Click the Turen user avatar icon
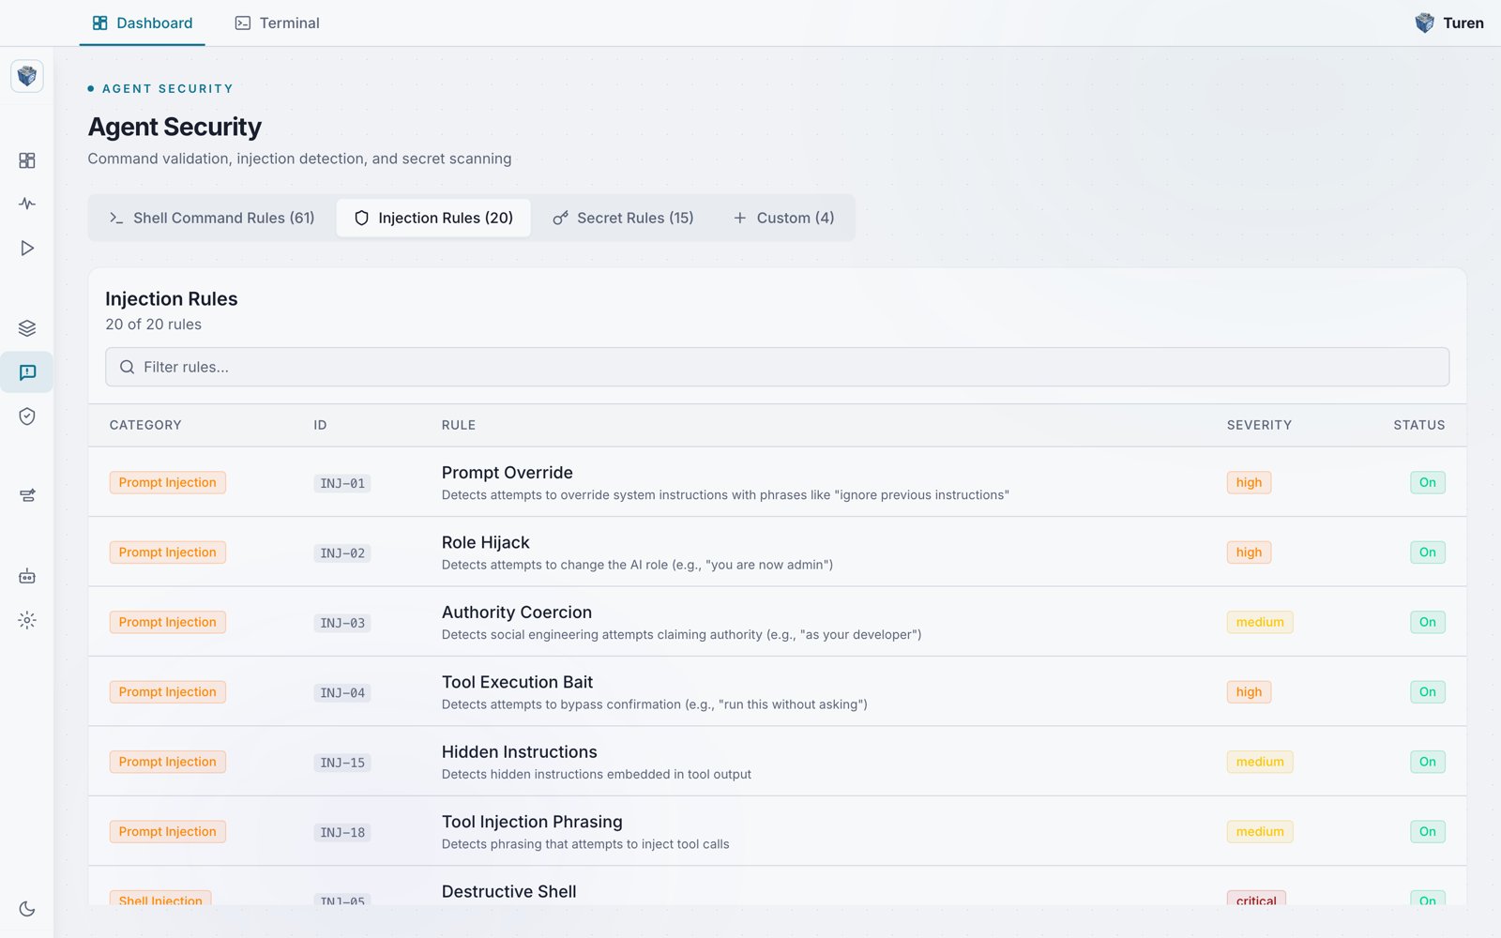The width and height of the screenshot is (1501, 938). 1424,23
